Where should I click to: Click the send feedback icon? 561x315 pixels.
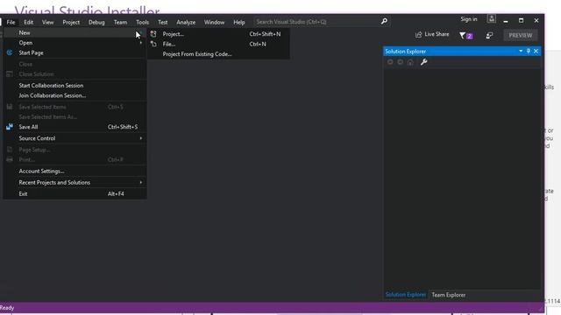pyautogui.click(x=489, y=35)
